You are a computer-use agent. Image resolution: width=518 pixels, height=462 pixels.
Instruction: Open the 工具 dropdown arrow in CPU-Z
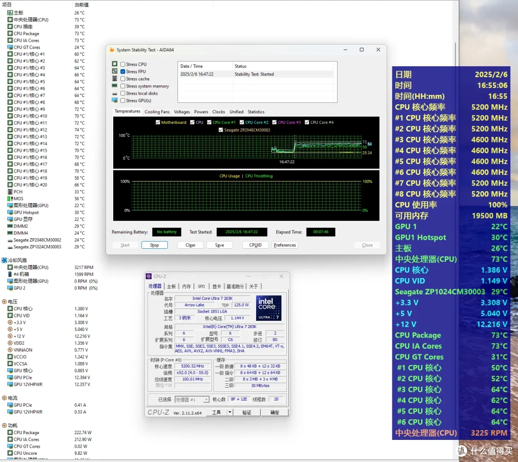coord(230,413)
